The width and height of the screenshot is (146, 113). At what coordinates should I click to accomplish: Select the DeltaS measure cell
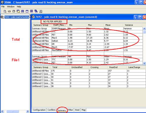[60, 41]
